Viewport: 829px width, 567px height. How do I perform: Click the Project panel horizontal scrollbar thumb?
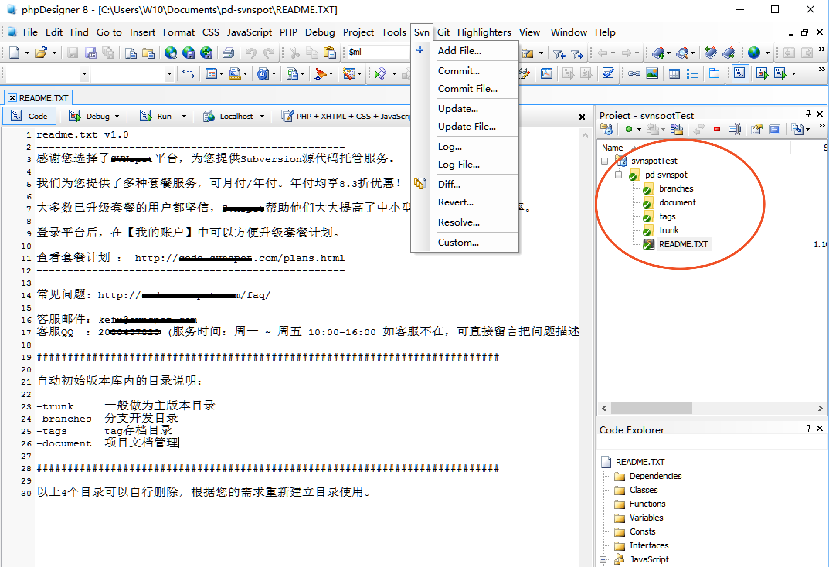click(x=651, y=408)
